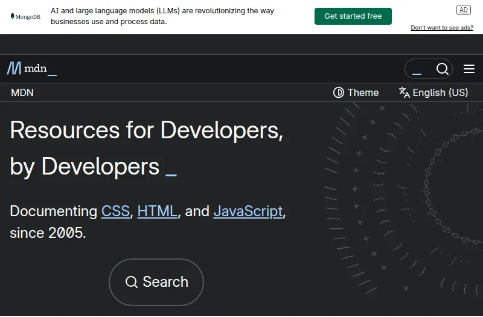Click the large Search button
The image size is (483, 317).
coord(156,282)
